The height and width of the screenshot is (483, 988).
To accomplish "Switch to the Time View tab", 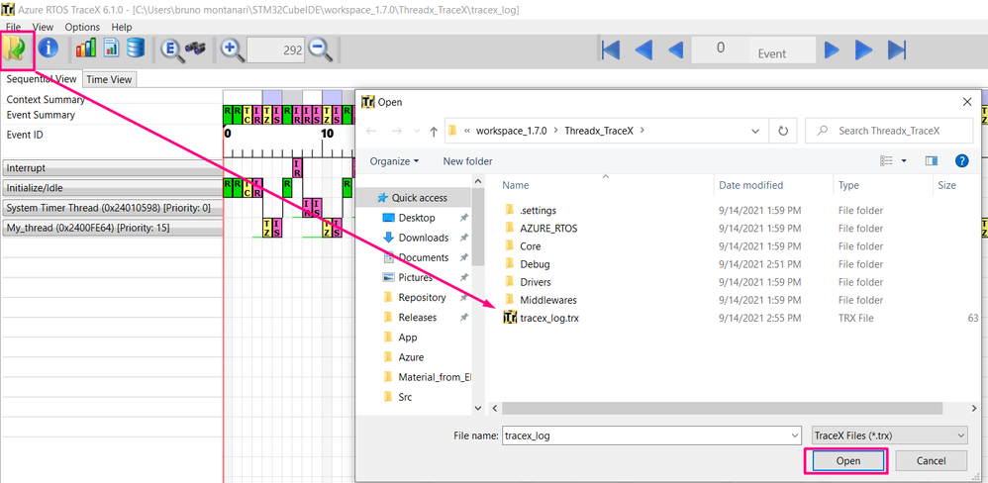I will 109,79.
